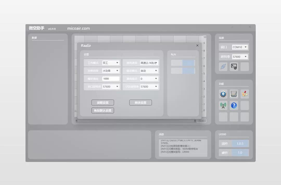Viewport: 281px width, 185px height.
Task: Click the micoair.com link in title bar
Action: [79, 28]
